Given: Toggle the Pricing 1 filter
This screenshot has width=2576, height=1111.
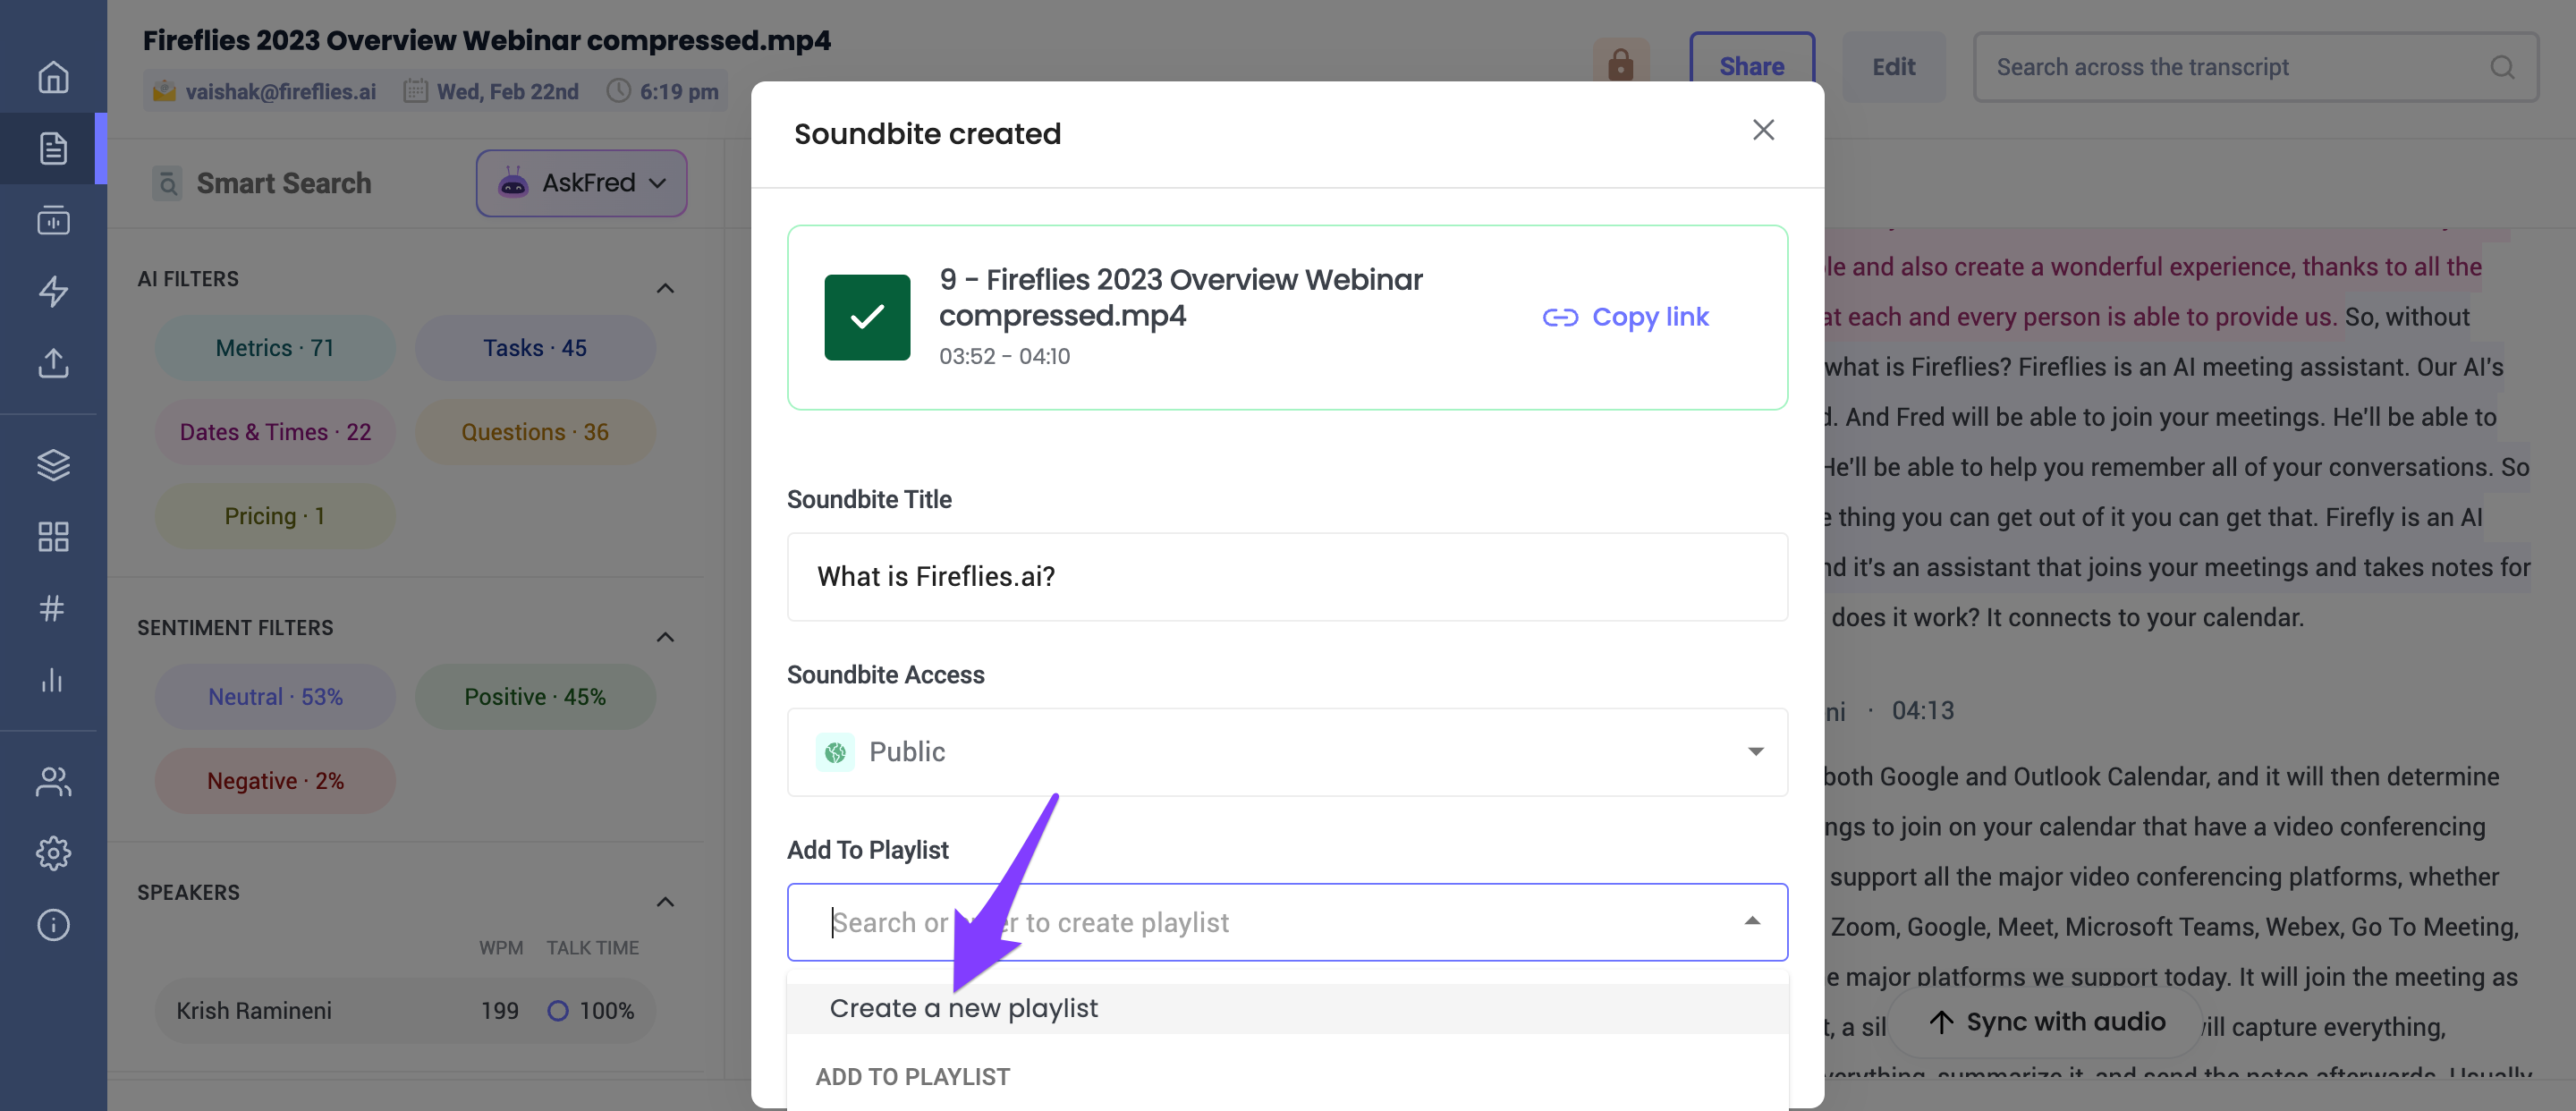Looking at the screenshot, I should tap(275, 516).
